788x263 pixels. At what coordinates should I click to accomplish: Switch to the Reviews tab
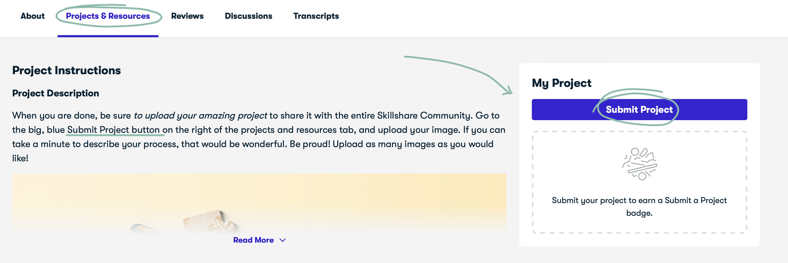tap(187, 16)
